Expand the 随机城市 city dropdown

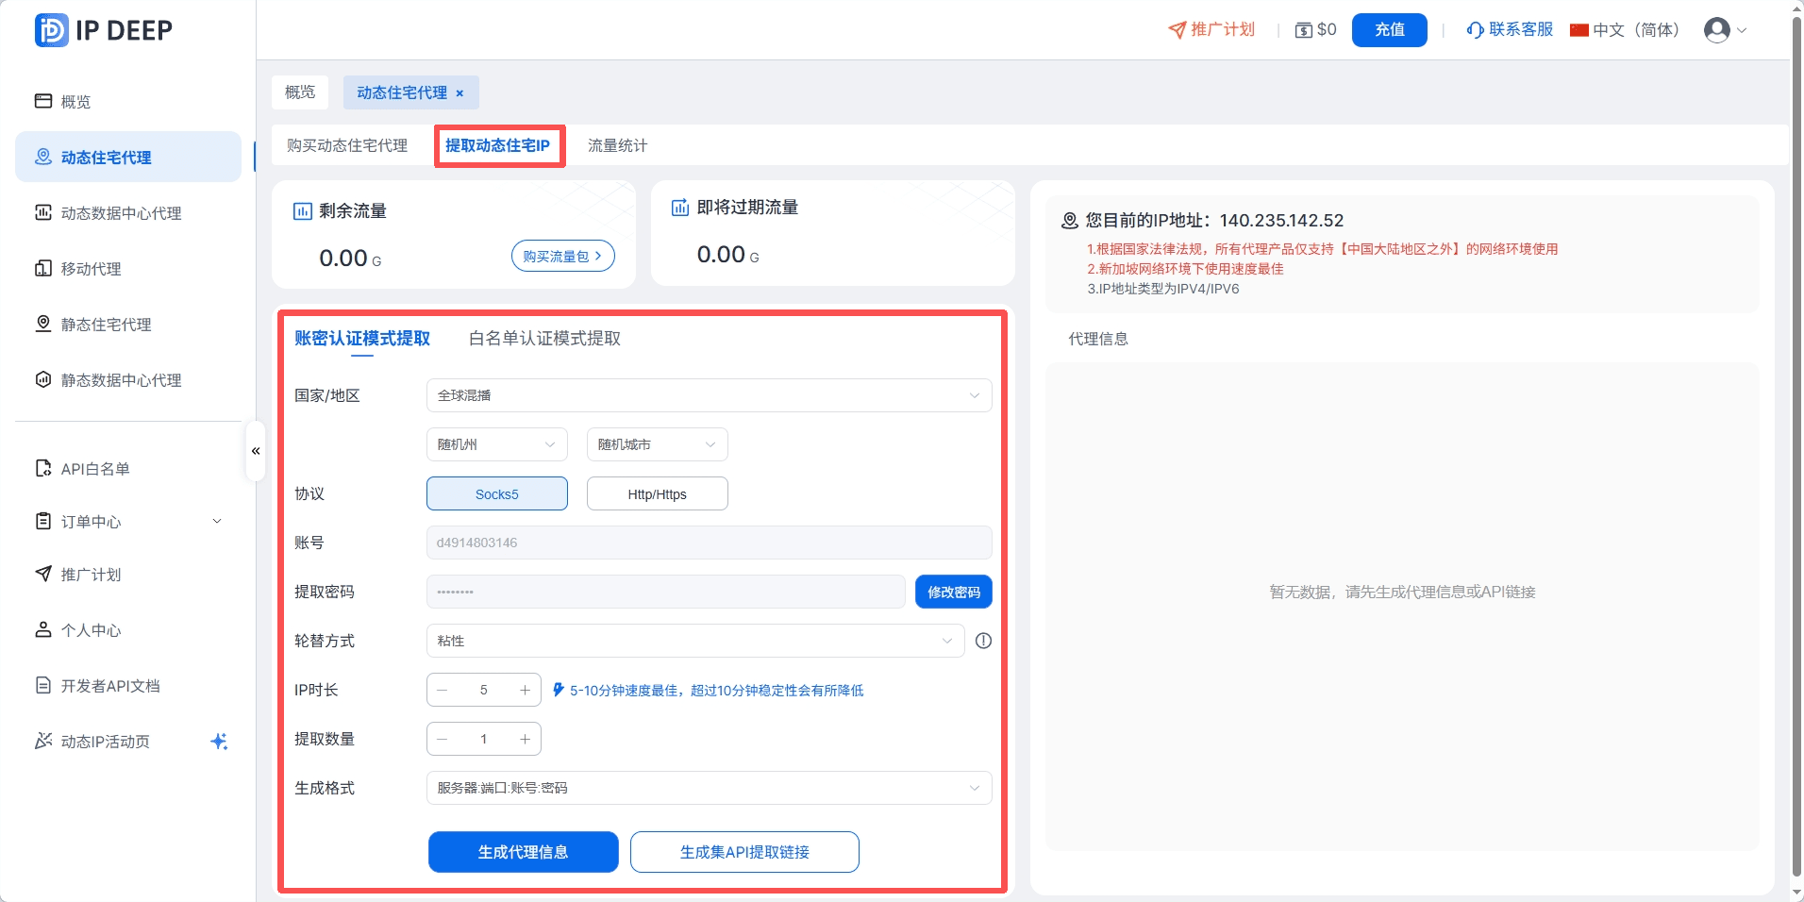pyautogui.click(x=657, y=444)
